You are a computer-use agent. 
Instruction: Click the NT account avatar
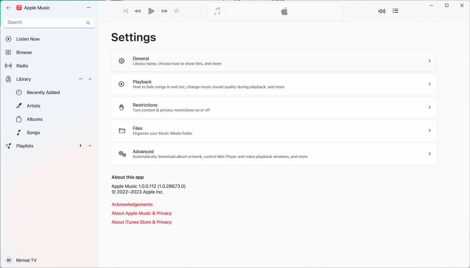pyautogui.click(x=9, y=260)
